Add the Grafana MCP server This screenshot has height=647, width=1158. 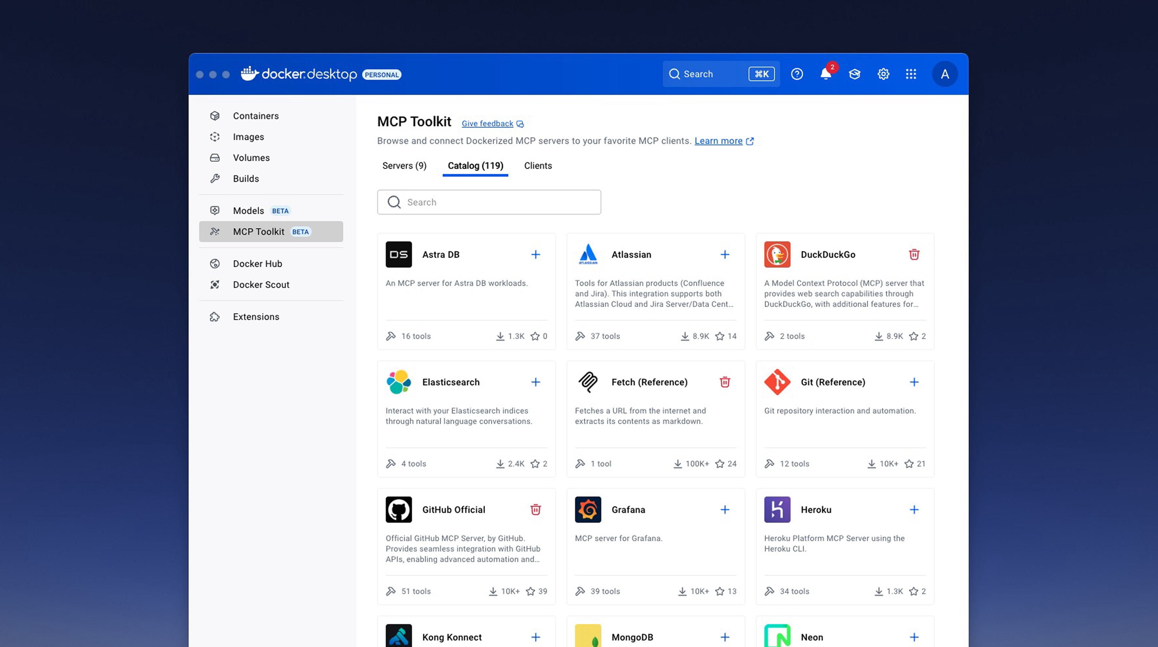[725, 510]
